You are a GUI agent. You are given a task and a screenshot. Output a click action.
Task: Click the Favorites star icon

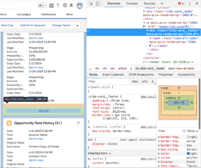coord(40,5)
